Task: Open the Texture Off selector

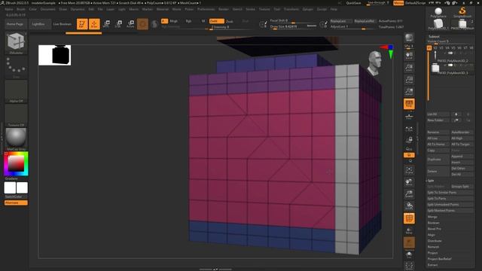Action: 16,115
